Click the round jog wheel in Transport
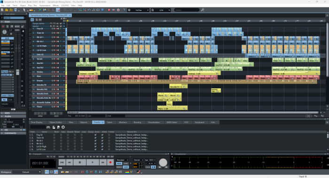This screenshot has height=178, width=329. point(163,162)
